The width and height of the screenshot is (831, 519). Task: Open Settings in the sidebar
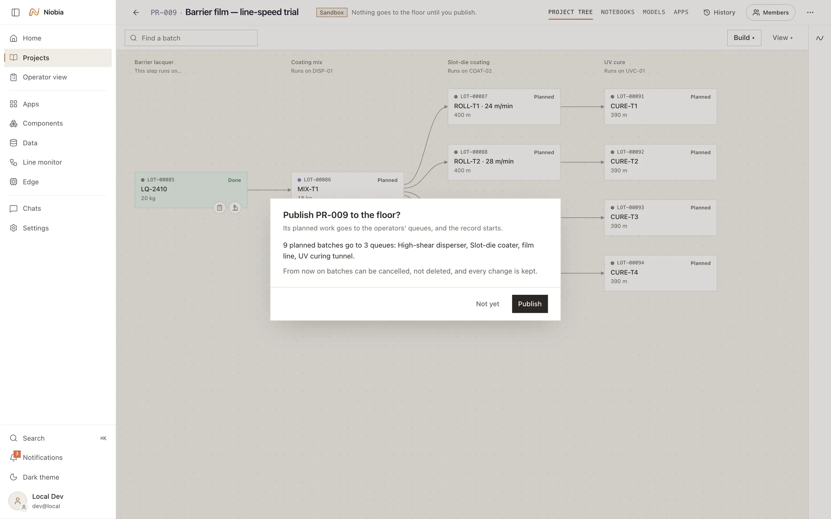pyautogui.click(x=58, y=228)
